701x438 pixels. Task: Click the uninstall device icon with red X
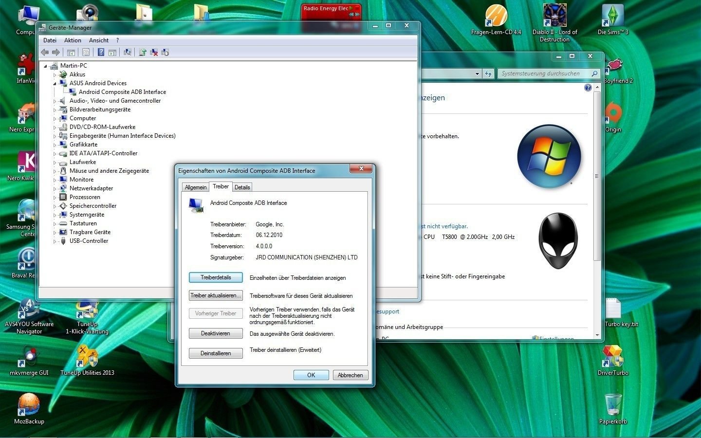click(x=154, y=52)
